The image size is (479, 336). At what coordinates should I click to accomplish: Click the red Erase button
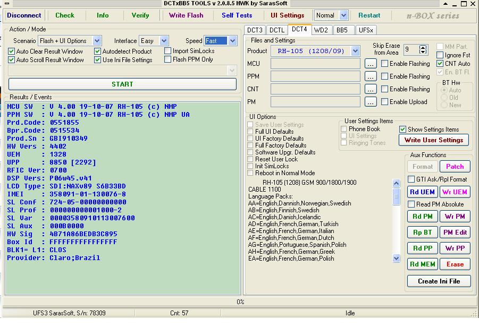(x=455, y=264)
